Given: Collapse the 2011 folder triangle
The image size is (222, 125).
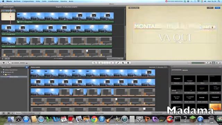Looking at the screenshot, I should click(4, 74).
